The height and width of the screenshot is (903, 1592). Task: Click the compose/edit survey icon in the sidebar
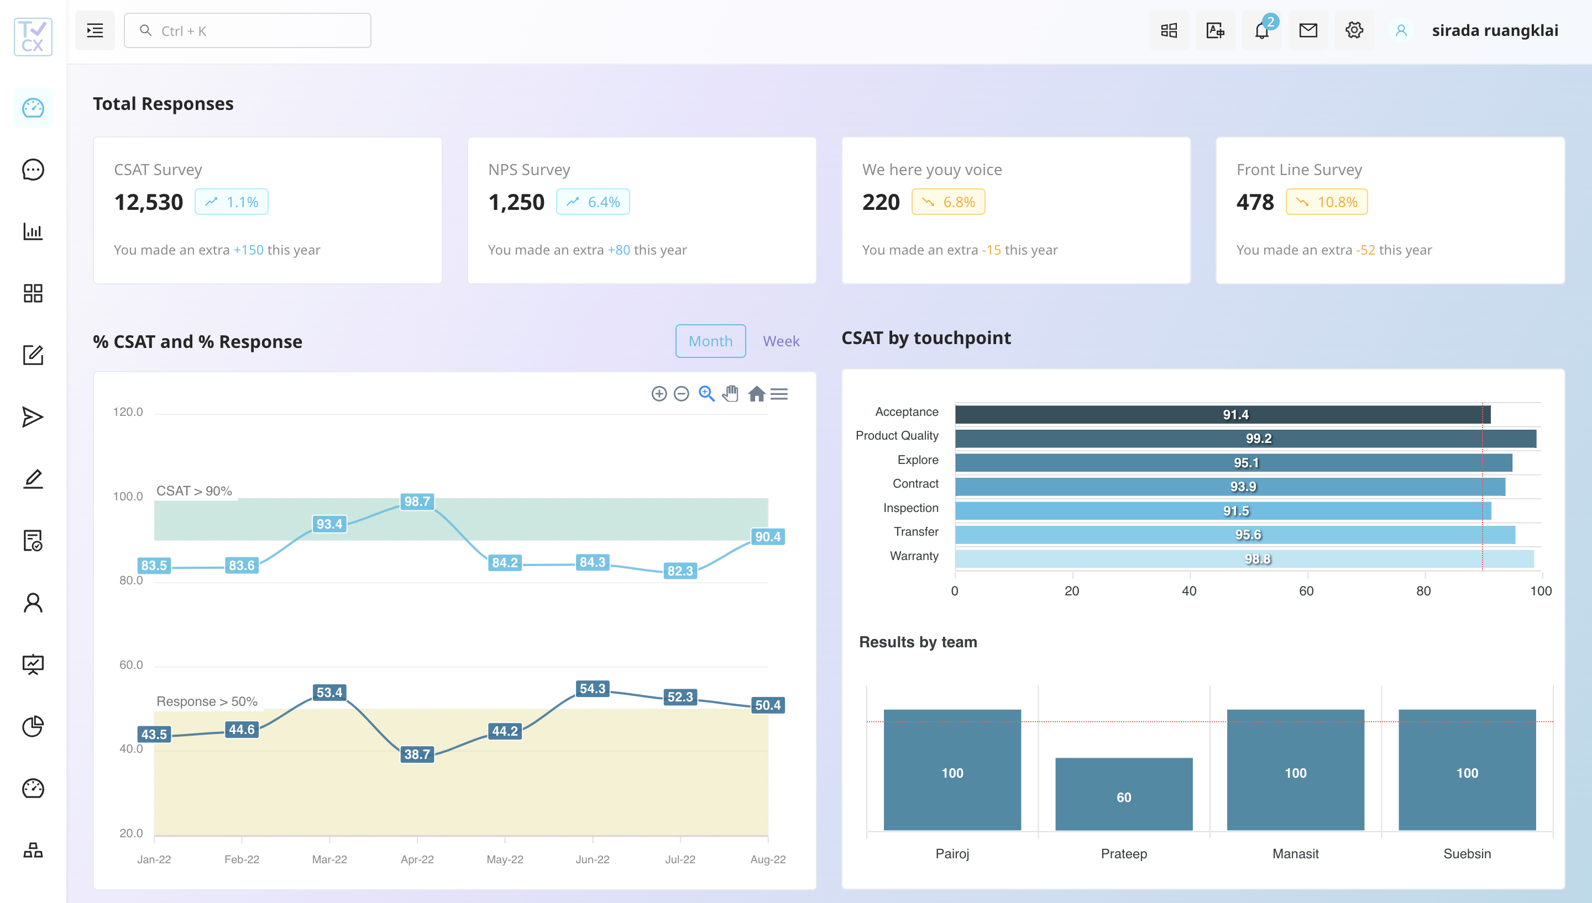pyautogui.click(x=33, y=355)
